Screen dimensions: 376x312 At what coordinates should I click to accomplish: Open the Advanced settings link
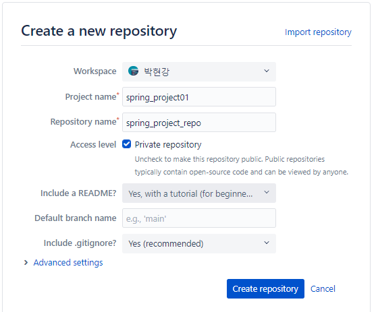point(68,263)
